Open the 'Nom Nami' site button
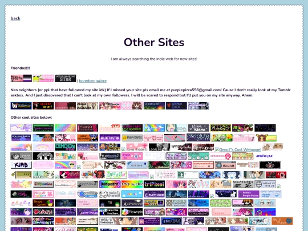The height and width of the screenshot is (231, 308). tap(198, 128)
